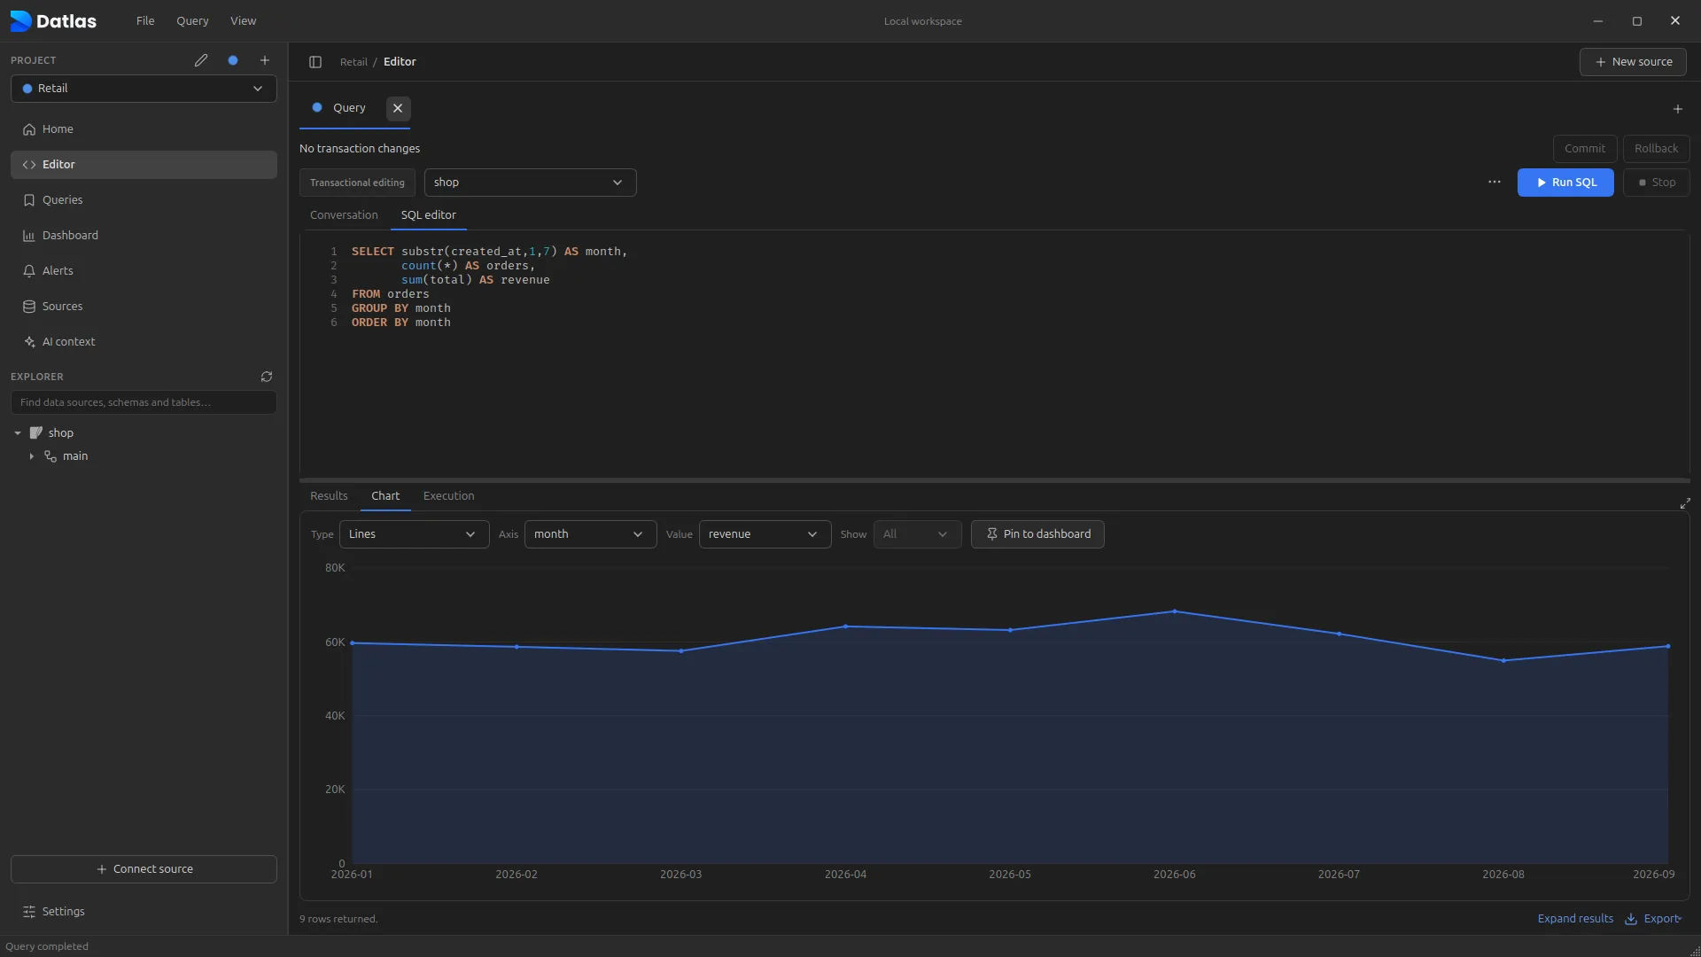This screenshot has height=957, width=1701.
Task: Click the Export link
Action: point(1654,919)
